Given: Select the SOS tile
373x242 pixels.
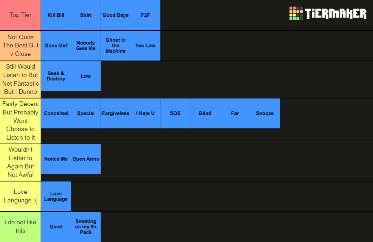Looking at the screenshot, I should 175,113.
